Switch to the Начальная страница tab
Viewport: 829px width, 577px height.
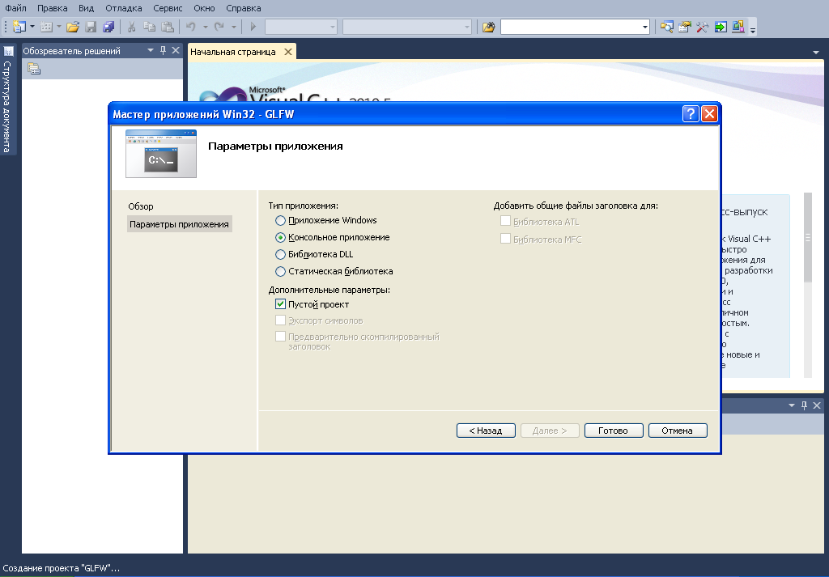pyautogui.click(x=232, y=52)
